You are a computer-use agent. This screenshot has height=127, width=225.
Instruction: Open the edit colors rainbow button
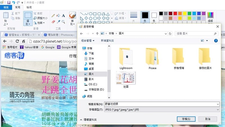tap(210, 15)
